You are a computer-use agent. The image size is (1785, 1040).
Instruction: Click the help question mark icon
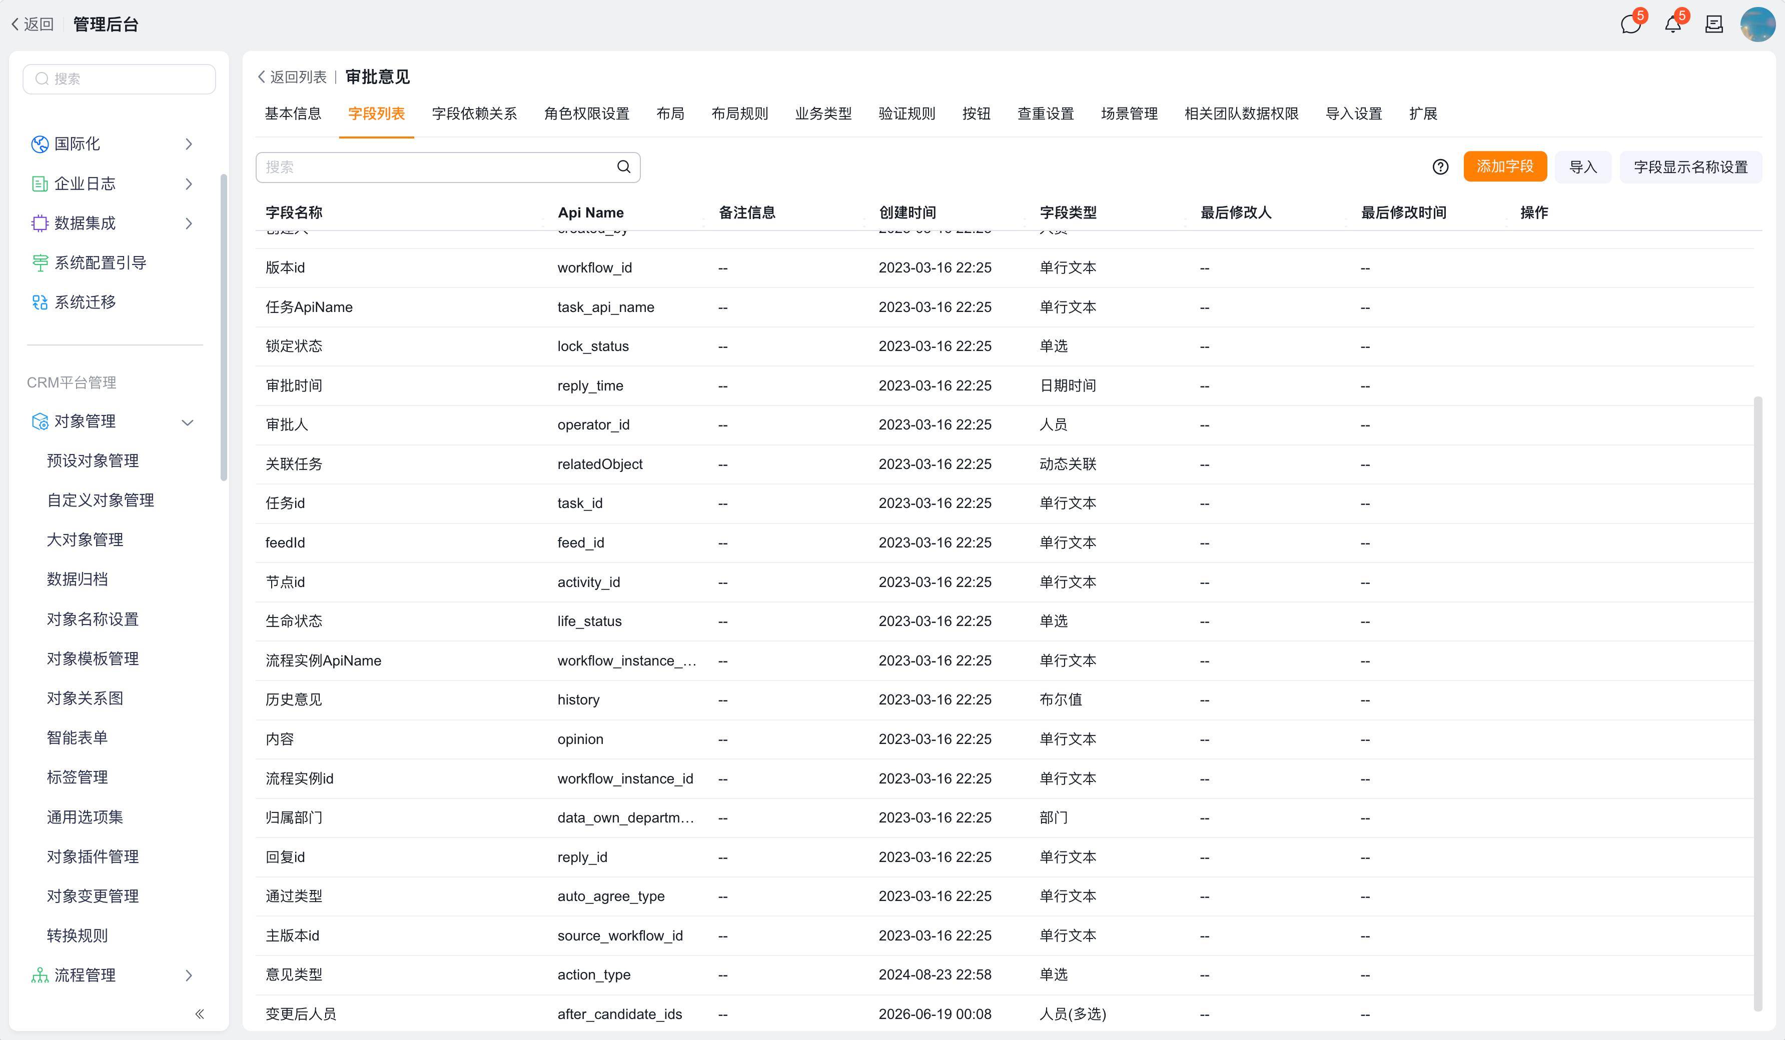(1440, 167)
